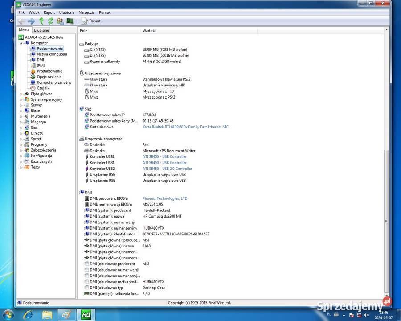Click the Back arrow toolbar icon

[22, 21]
